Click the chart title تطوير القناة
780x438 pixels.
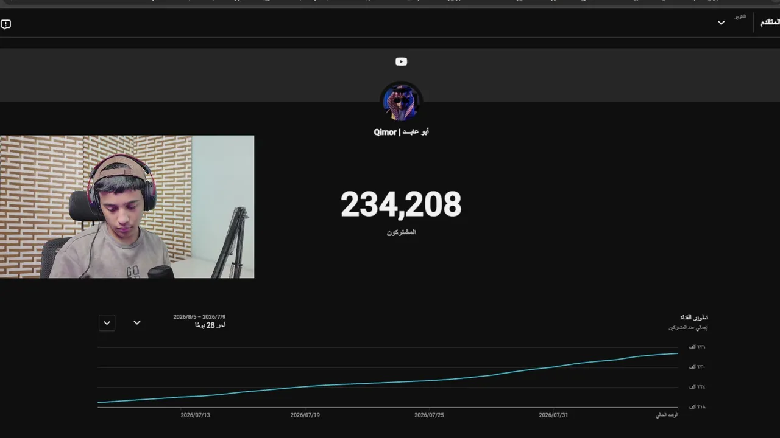point(694,318)
